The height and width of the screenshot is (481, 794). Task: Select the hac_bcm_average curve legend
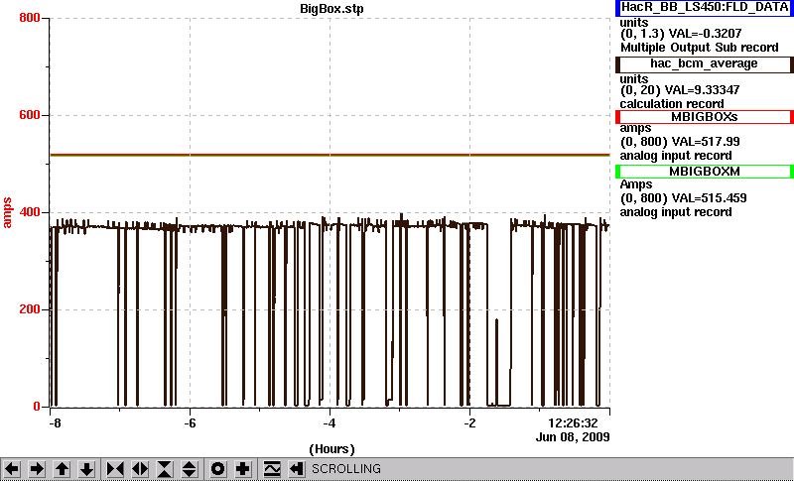coord(705,64)
